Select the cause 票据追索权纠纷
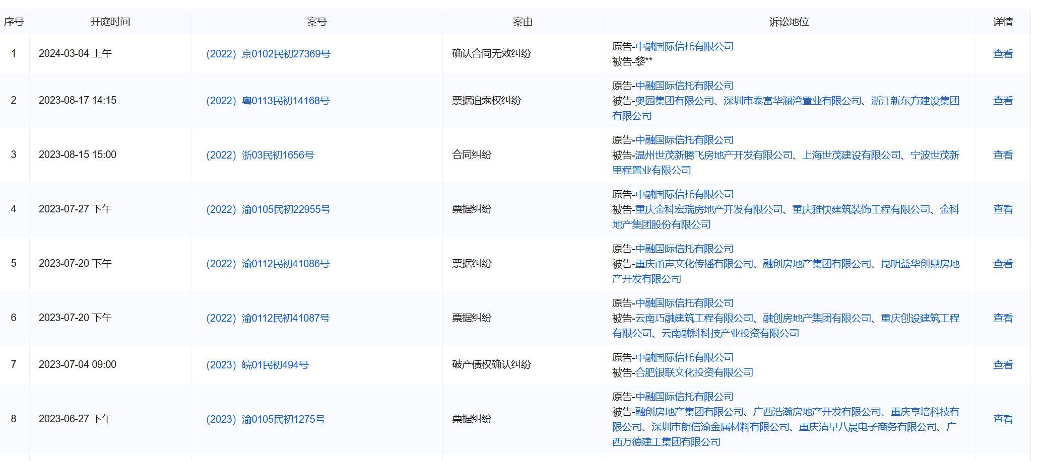Screen dimensions: 1045x461 click(x=486, y=100)
